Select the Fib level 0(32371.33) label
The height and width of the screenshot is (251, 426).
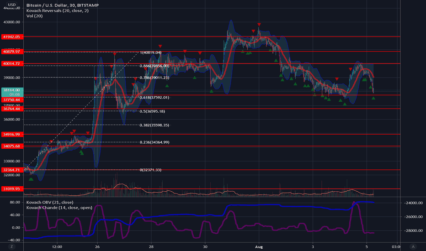tap(150, 170)
